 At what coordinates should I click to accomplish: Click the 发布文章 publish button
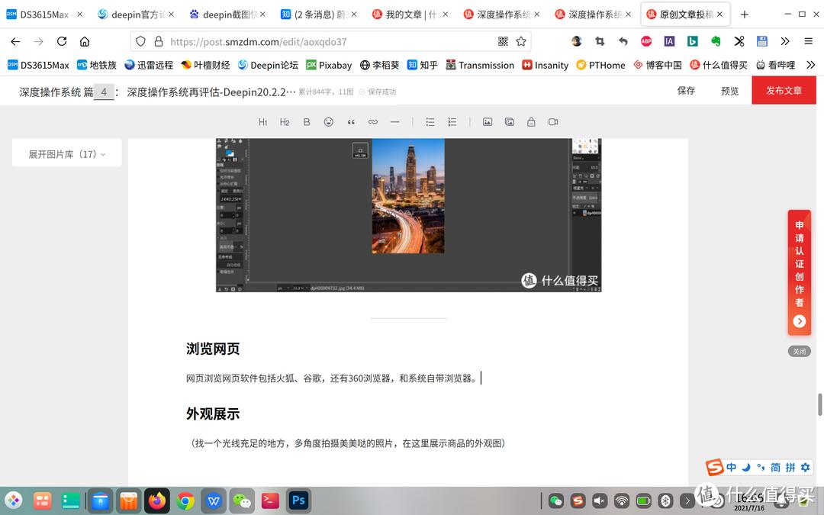point(784,90)
